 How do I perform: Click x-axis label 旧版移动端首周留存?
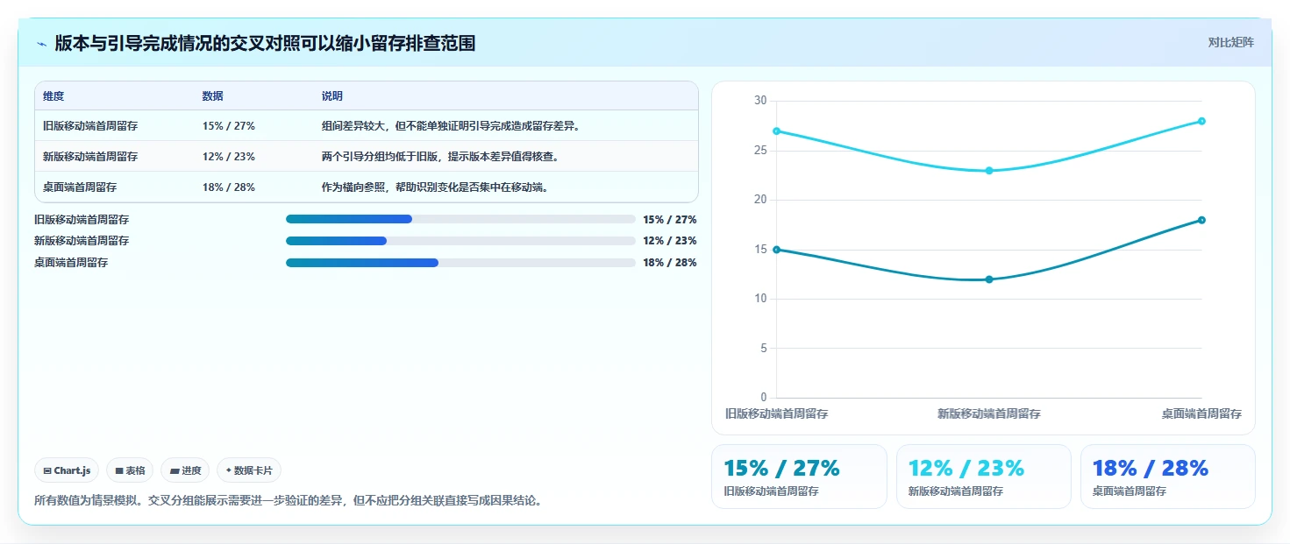click(x=776, y=413)
